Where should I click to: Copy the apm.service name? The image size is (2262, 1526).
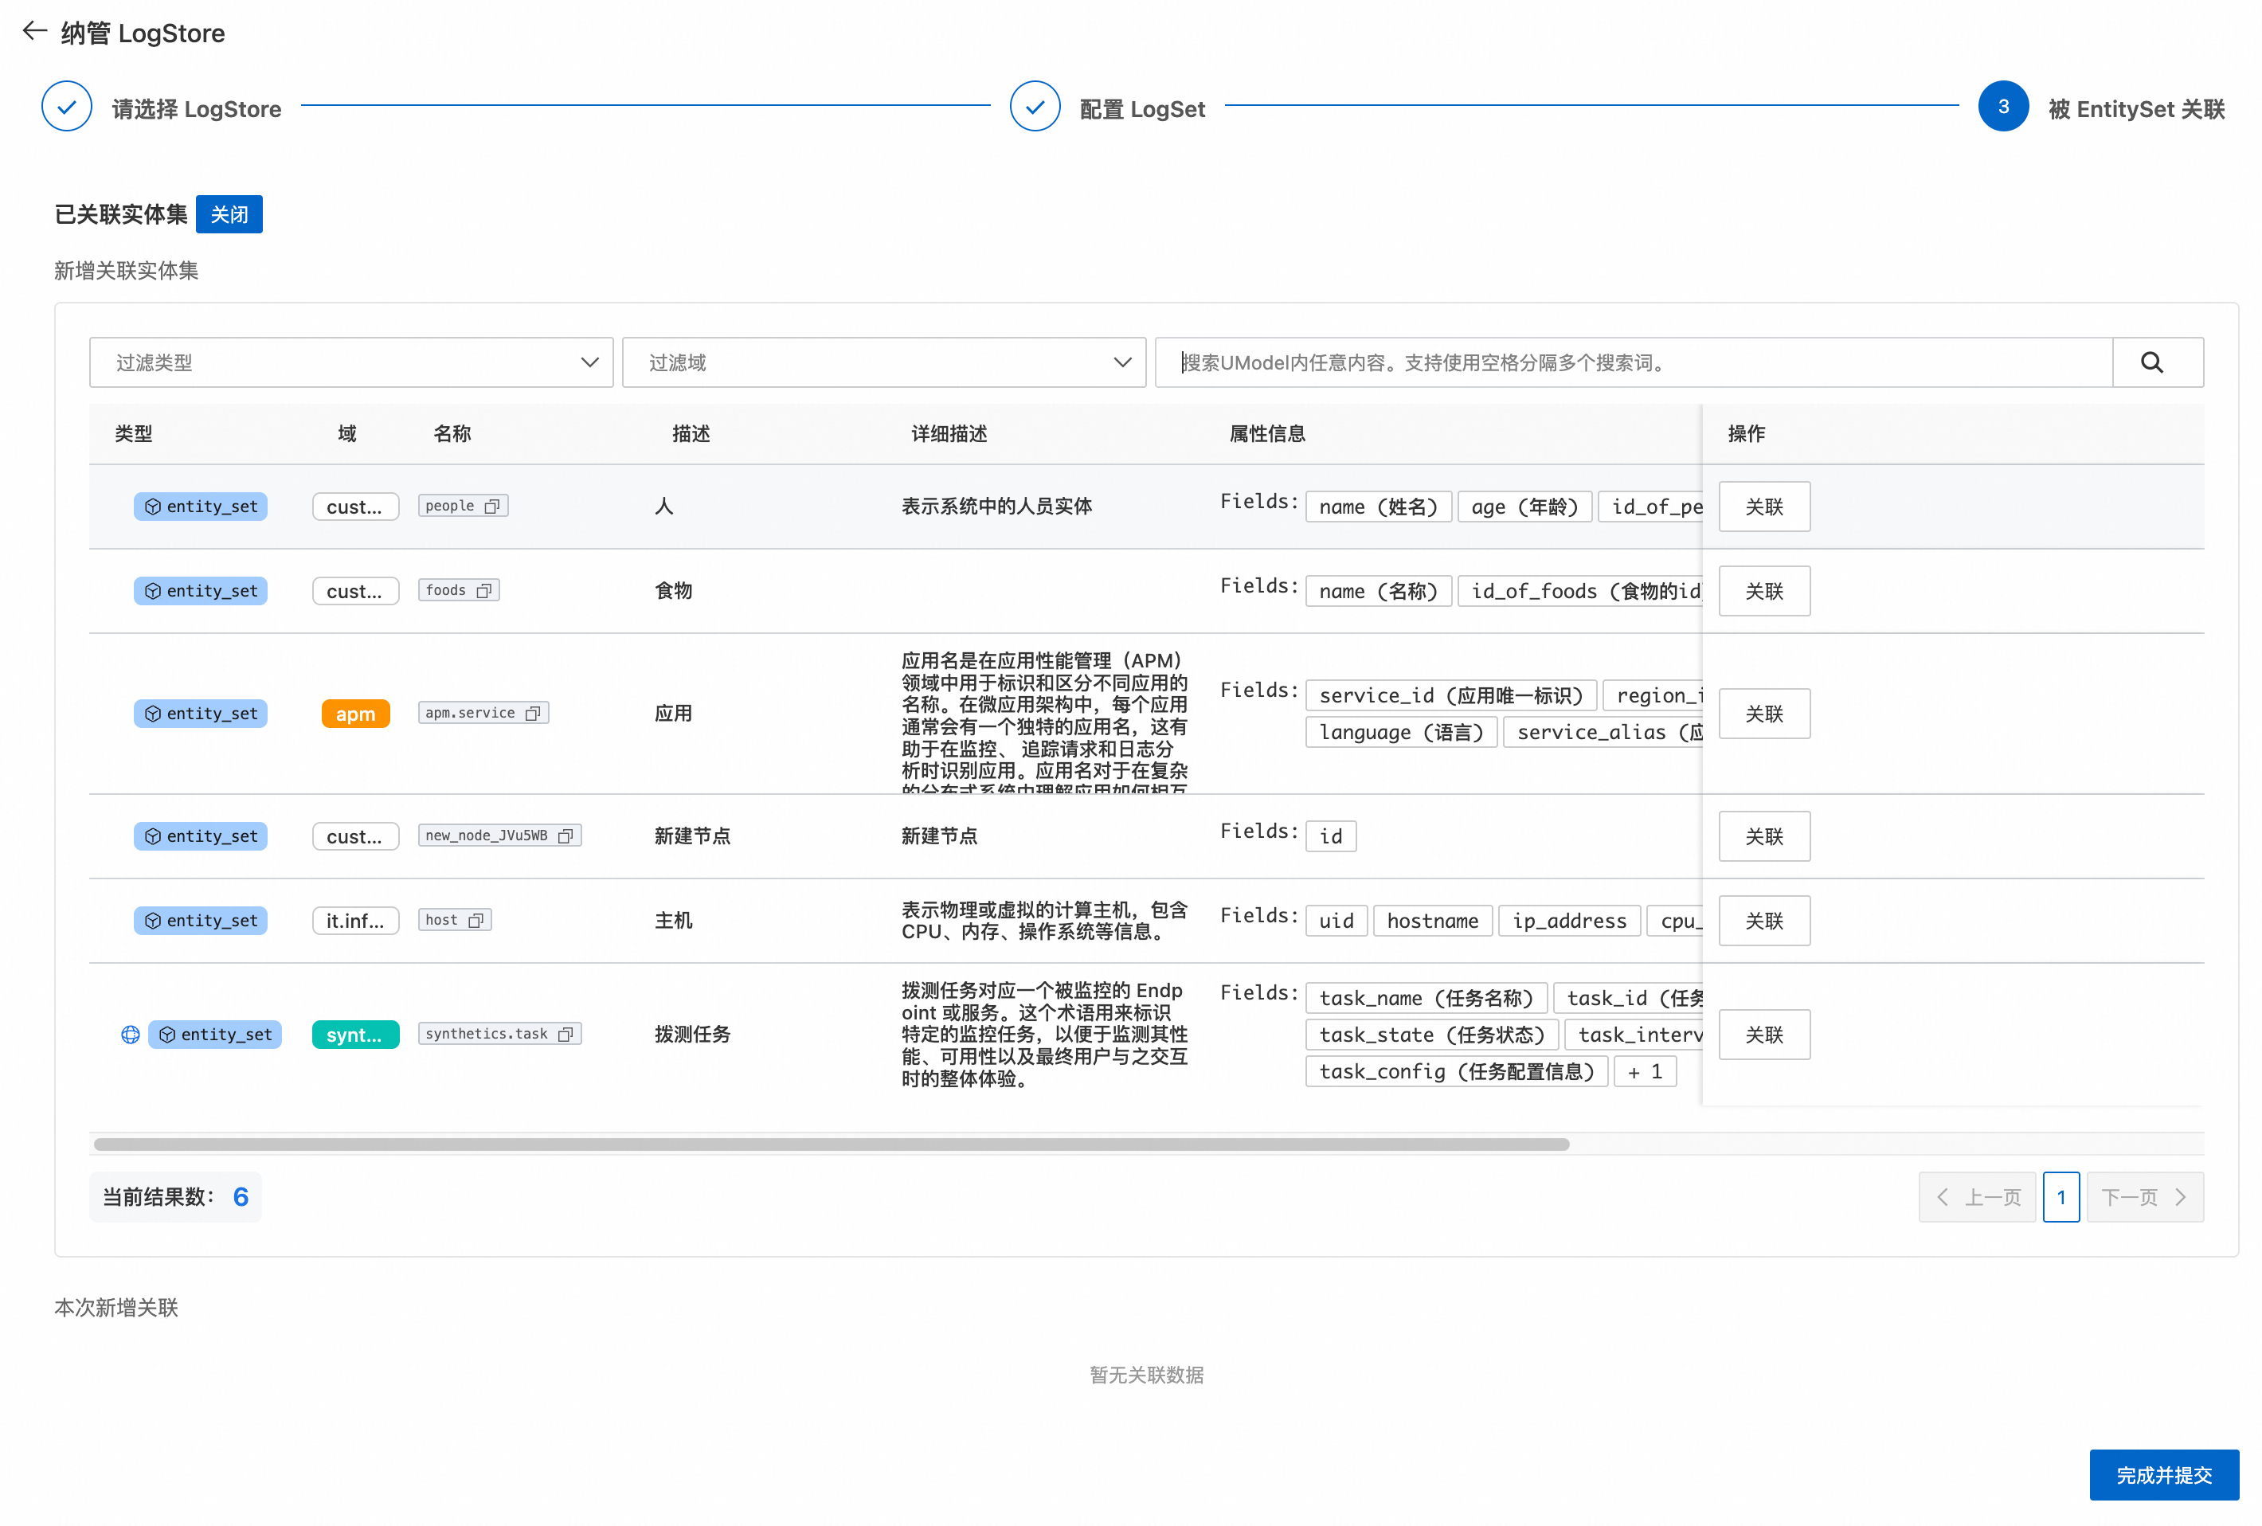coord(532,714)
